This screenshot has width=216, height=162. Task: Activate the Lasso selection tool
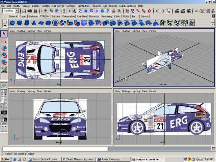pos(4,41)
